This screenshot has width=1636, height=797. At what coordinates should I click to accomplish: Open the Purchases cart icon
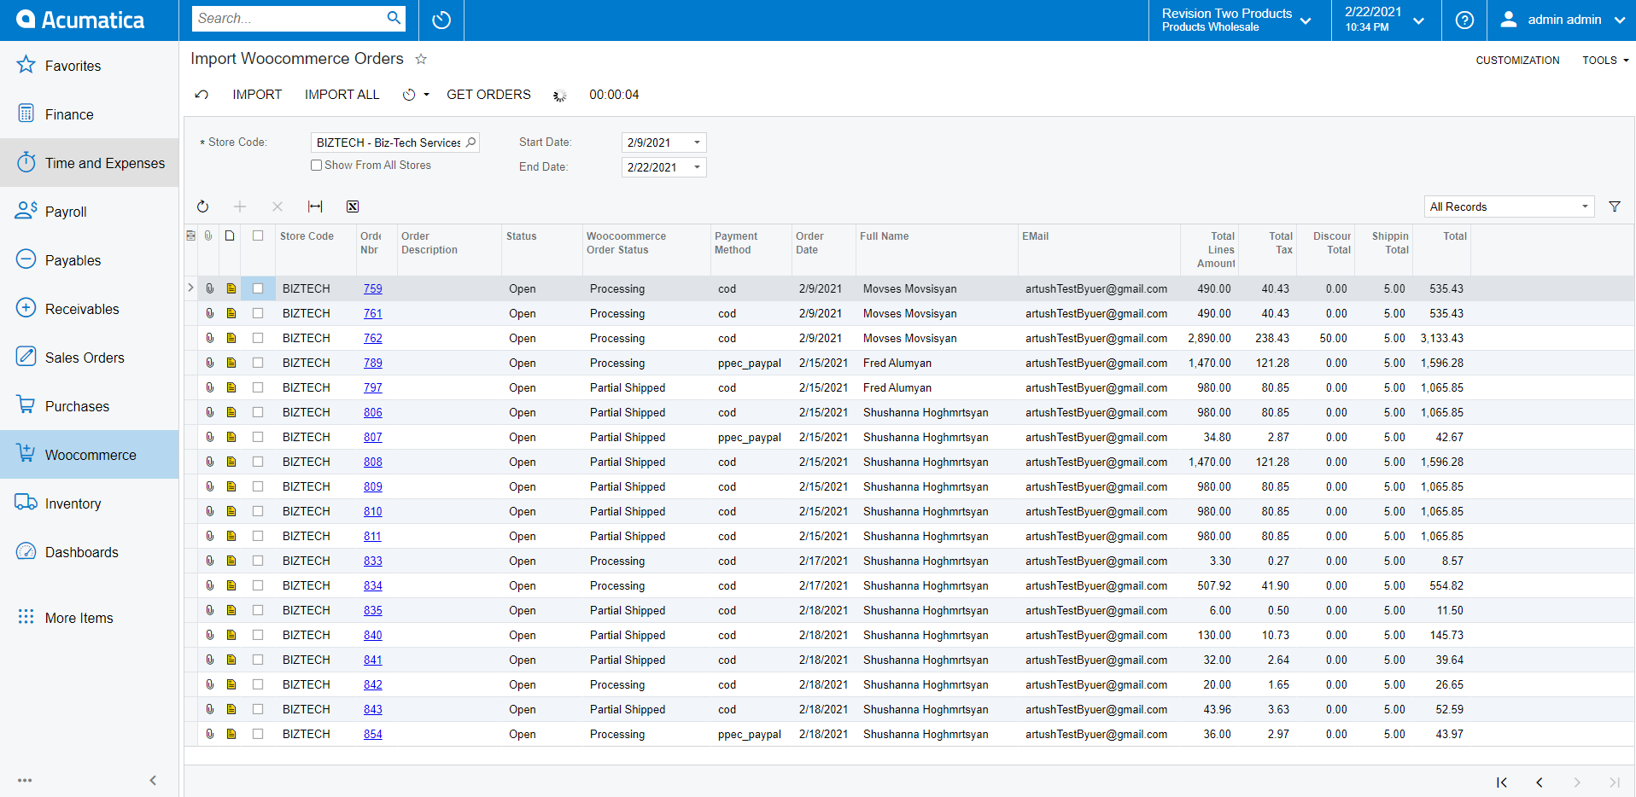(26, 405)
